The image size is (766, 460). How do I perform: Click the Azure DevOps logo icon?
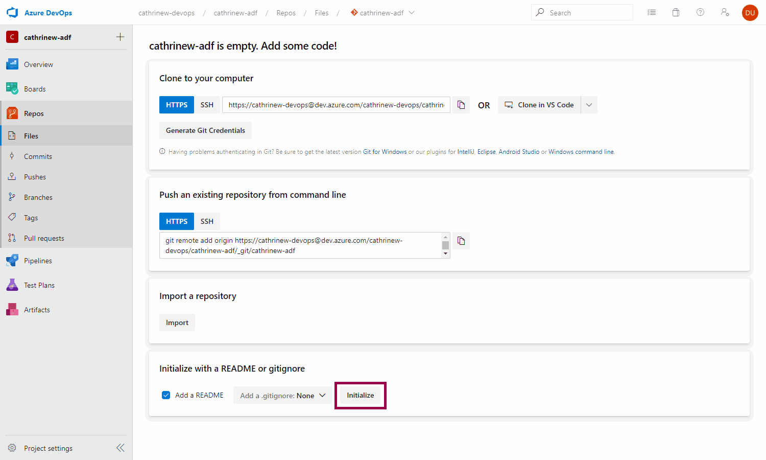(12, 13)
